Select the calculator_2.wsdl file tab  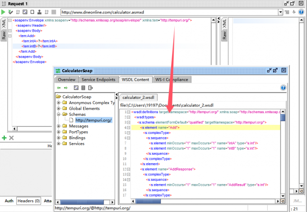click(x=138, y=97)
